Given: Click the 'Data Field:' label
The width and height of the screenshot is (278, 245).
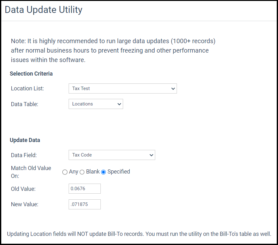Looking at the screenshot, I should coord(24,155).
